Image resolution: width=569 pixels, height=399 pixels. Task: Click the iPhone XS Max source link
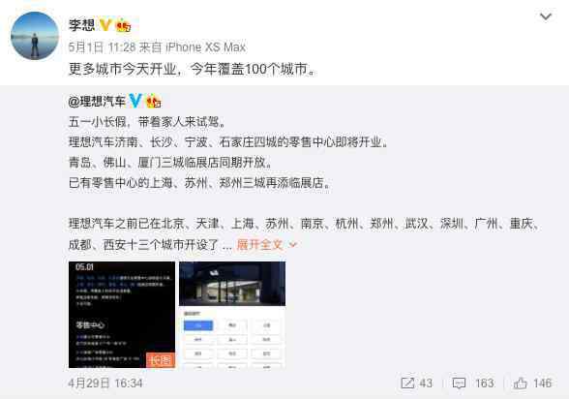[205, 47]
